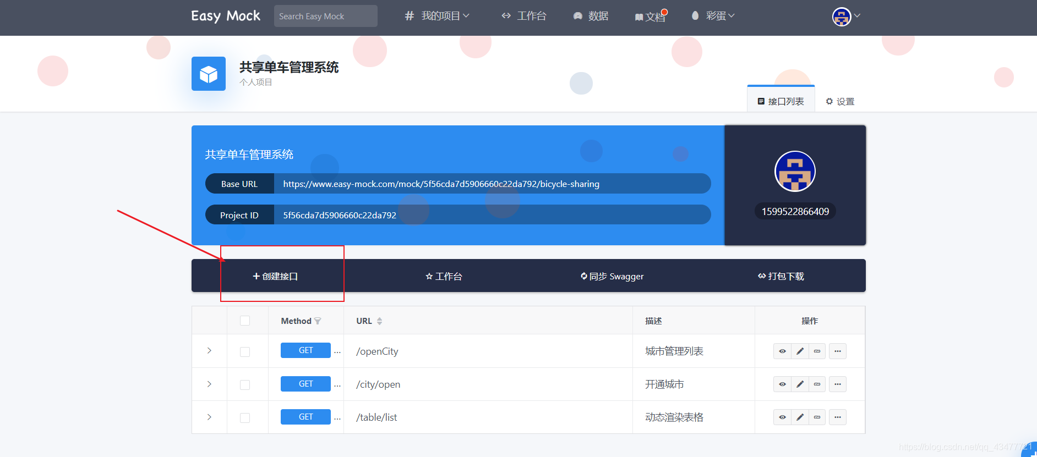Preview the /table/list interface with eye icon
This screenshot has height=457, width=1037.
click(782, 417)
